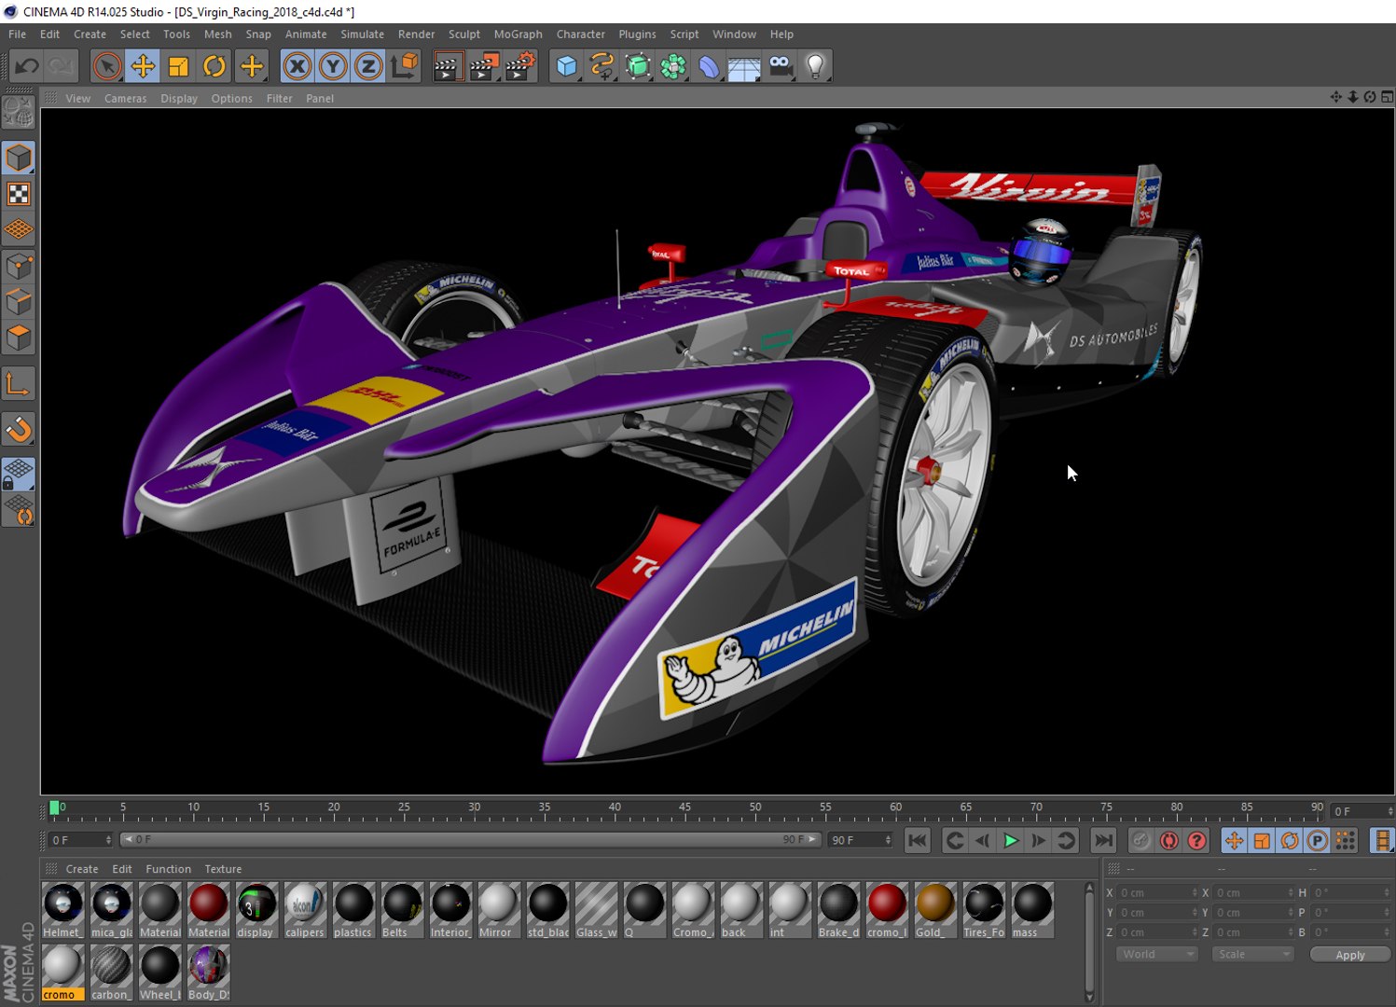Open viewport Cameras menu
Image resolution: width=1396 pixels, height=1007 pixels.
tap(125, 99)
